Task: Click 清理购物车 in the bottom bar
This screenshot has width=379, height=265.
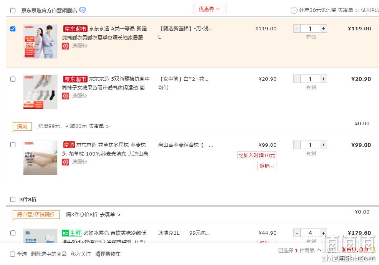Action: (108, 254)
